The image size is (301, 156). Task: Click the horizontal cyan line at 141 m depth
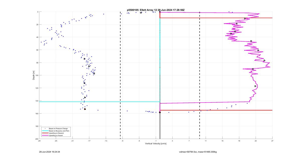pos(99,102)
